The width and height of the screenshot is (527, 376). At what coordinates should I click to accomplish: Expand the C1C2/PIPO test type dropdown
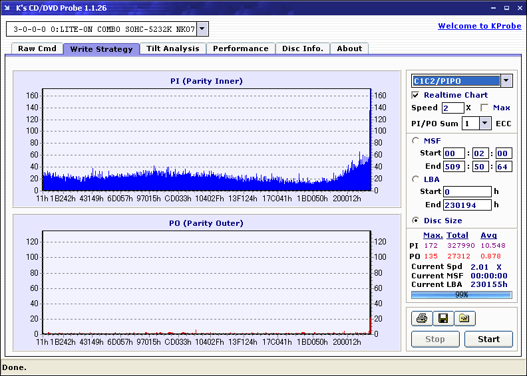506,80
